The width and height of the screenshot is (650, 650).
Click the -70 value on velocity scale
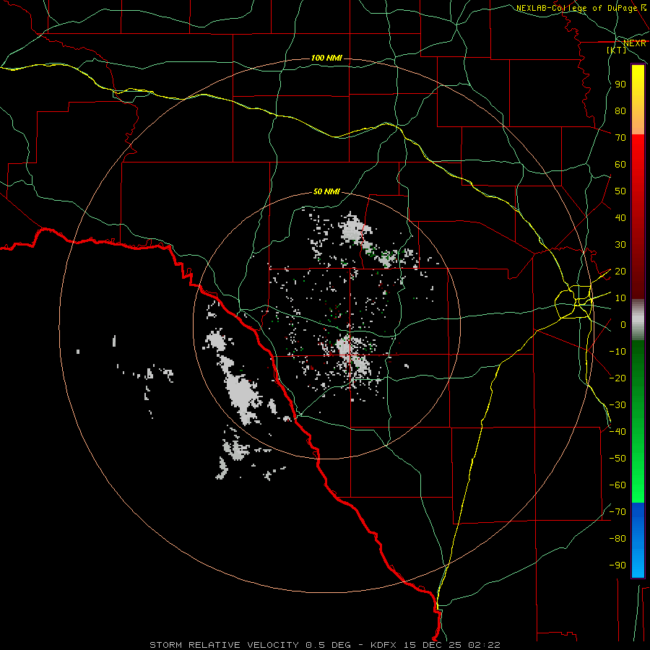(x=617, y=512)
